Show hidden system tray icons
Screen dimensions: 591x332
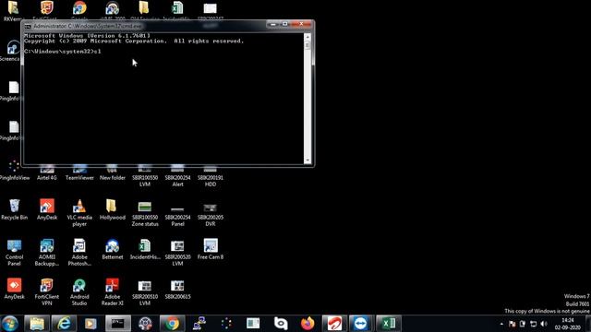pos(501,324)
